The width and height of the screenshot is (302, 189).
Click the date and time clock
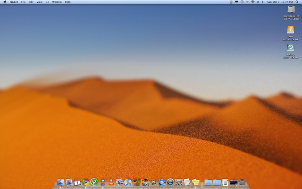pyautogui.click(x=280, y=2)
